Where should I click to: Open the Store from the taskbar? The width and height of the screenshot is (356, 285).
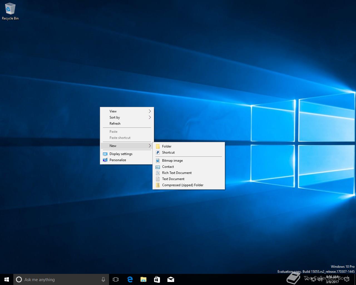tap(157, 279)
